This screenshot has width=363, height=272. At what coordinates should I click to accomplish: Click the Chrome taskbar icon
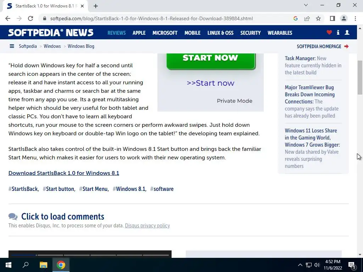tap(61, 265)
